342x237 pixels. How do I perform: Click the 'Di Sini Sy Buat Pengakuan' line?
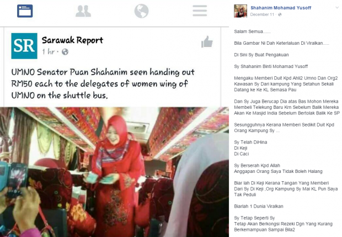pyautogui.click(x=261, y=55)
